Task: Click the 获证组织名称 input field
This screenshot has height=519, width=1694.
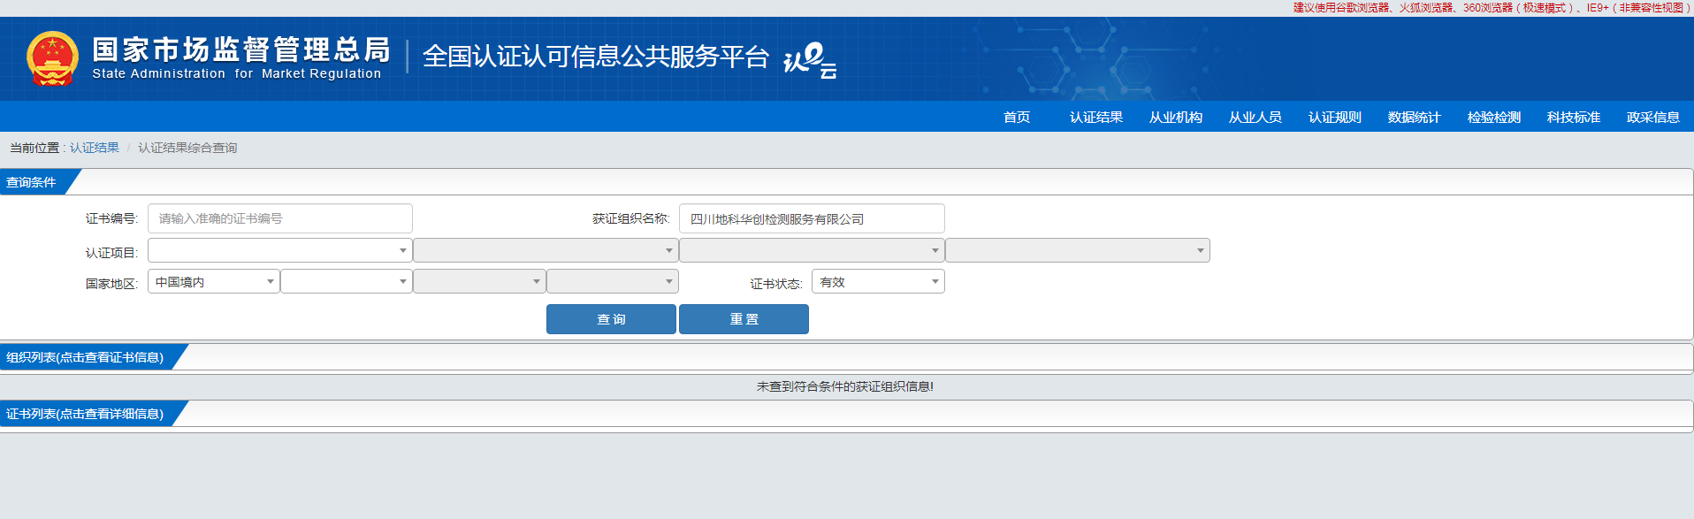Action: click(812, 218)
